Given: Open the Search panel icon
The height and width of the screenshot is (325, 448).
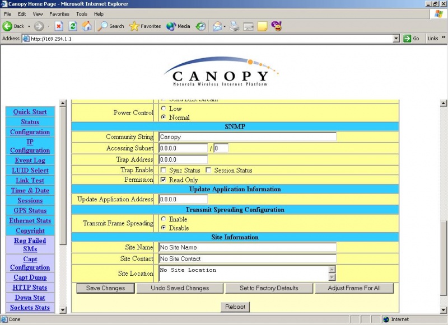Looking at the screenshot, I should [111, 26].
